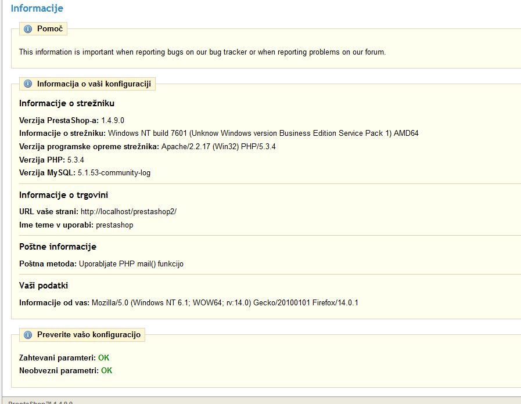Click the 'Poštne informacije' subheading
This screenshot has height=404, width=521.
58,247
